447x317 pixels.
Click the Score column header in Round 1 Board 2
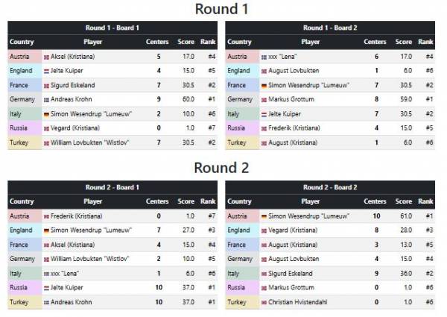pyautogui.click(x=403, y=42)
